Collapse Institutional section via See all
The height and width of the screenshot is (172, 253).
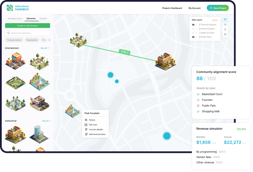[x=46, y=121]
